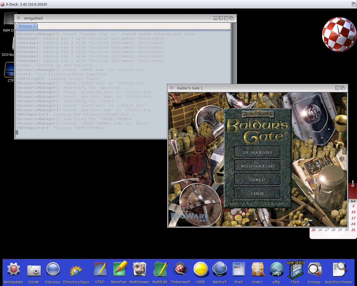This screenshot has height=286, width=357.
Task: Click 'Playing THEME/THEMEA...' log line
Action: (x=64, y=128)
